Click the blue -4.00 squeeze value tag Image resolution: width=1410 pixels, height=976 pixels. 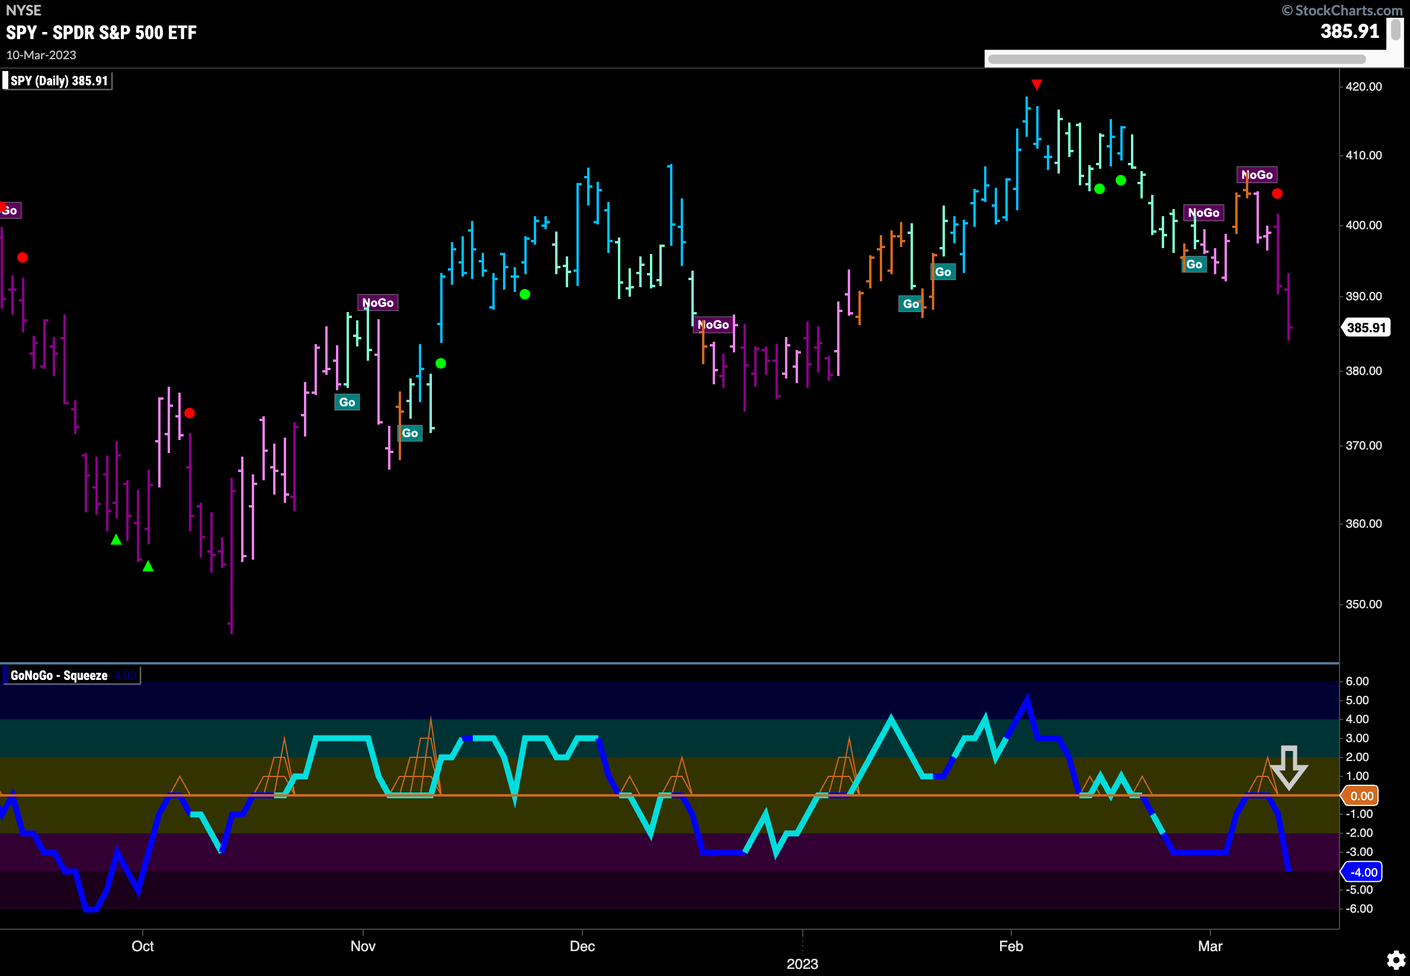pyautogui.click(x=1361, y=872)
